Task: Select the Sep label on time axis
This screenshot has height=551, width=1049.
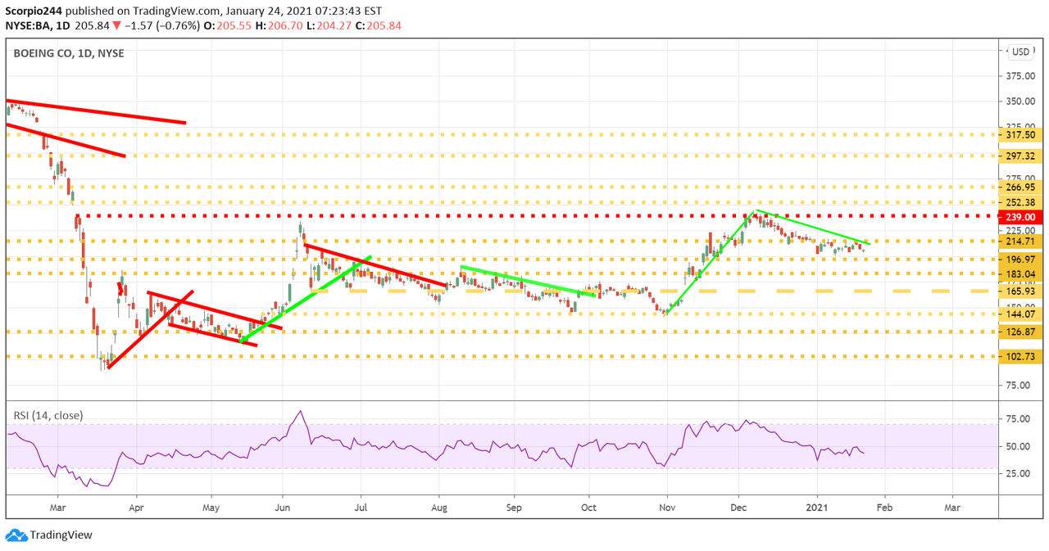Action: 515,508
